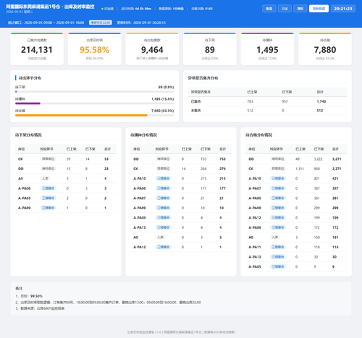Click the update time 2026-09-01 20:20:13
The height and width of the screenshot is (338, 362).
[149, 22]
